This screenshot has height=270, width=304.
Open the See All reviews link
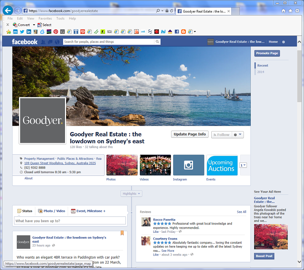241,212
